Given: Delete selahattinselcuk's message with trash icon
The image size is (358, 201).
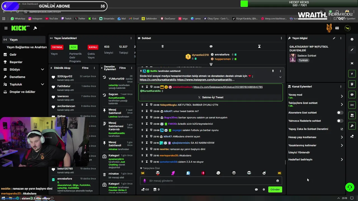Looking at the screenshot, I should pyautogui.click(x=142, y=87).
